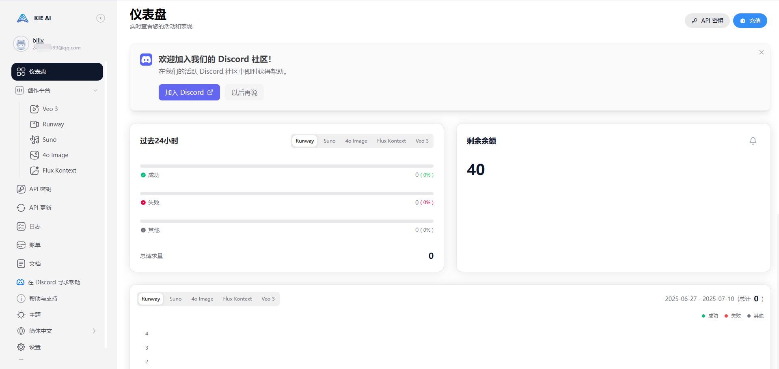Screen dimensions: 779x369
Task: Click the notification bell icon in balance card
Action: coord(753,141)
